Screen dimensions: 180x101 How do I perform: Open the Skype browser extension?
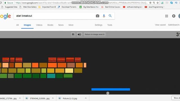pyautogui.click(x=172, y=3)
